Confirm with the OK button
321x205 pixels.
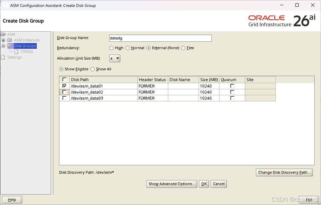click(204, 184)
